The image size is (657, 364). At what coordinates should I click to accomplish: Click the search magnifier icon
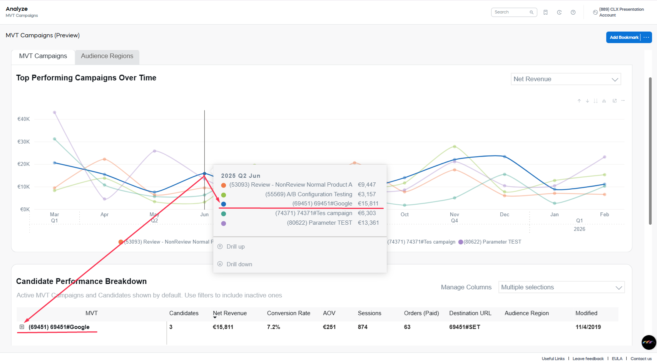pos(532,12)
